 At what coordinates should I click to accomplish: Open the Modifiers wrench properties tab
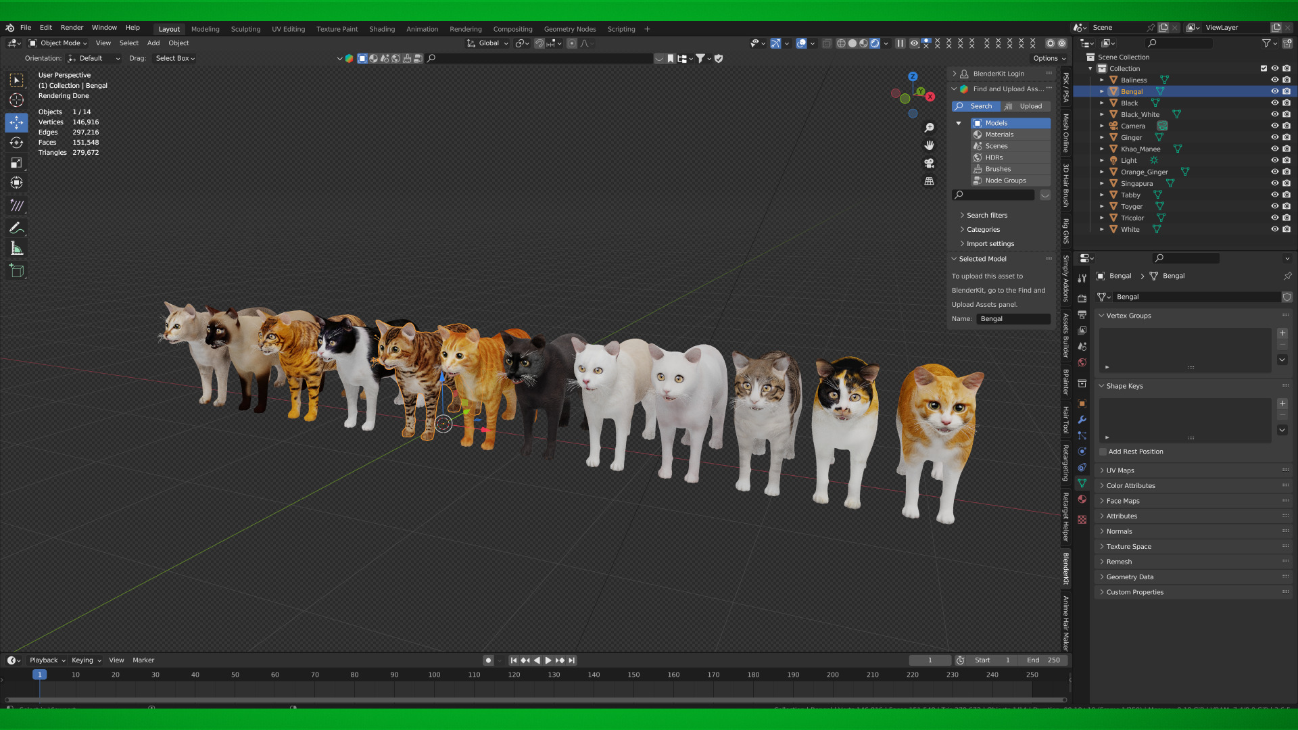[1082, 420]
